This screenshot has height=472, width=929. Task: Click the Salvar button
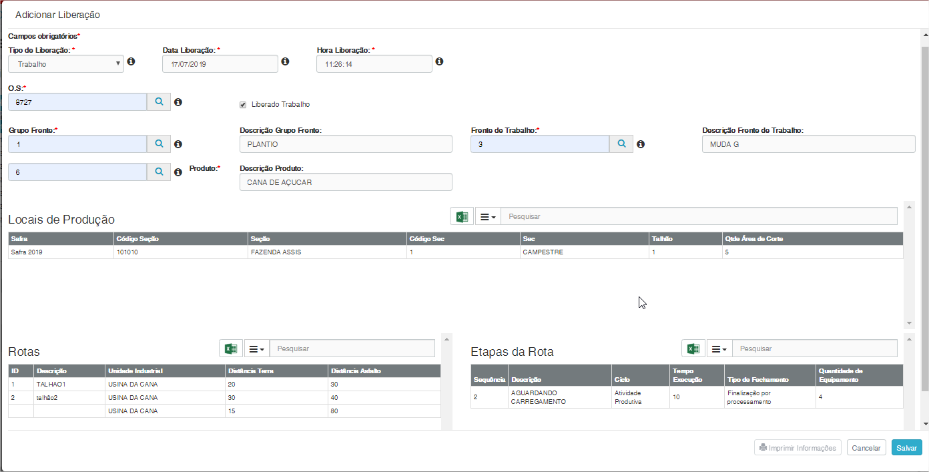(906, 448)
